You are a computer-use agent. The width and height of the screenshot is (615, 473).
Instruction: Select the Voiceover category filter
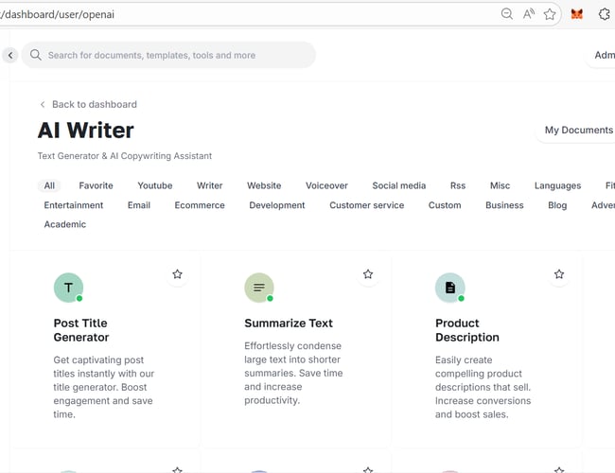coord(326,185)
